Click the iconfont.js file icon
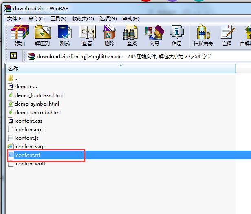 (11, 138)
